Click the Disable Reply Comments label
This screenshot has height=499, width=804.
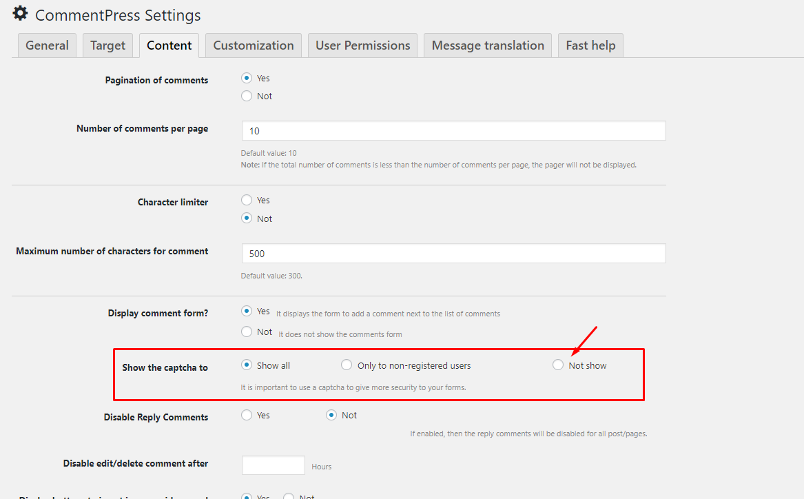156,418
